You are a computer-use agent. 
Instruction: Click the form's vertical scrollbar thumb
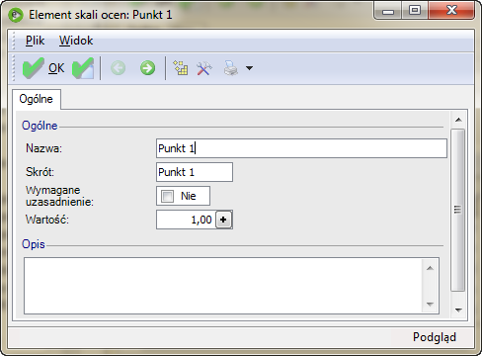[457, 210]
